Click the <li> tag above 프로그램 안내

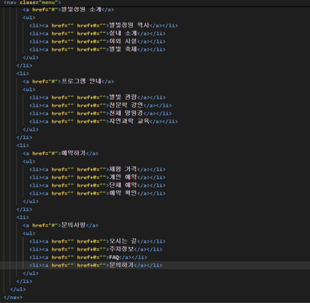pos(23,73)
